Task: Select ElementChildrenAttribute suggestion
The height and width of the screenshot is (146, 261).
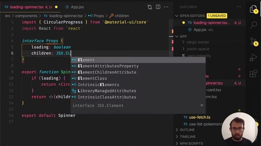Action: click(138, 72)
